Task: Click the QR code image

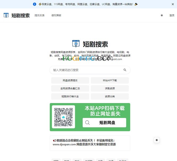Action: tap(63, 117)
